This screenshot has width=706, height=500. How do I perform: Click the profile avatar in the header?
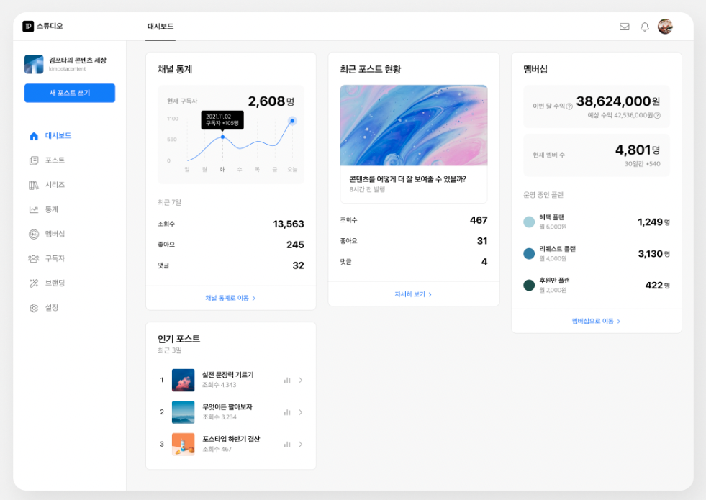coord(666,26)
